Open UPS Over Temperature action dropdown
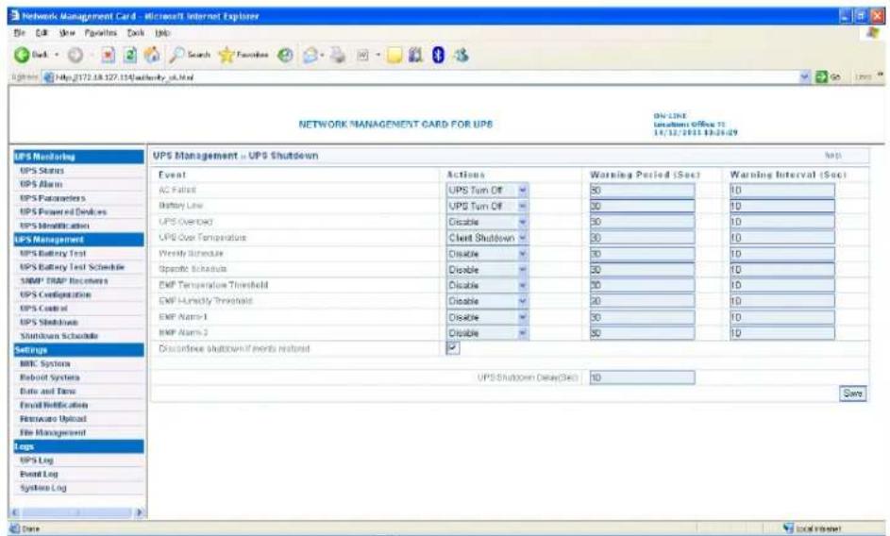This screenshot has height=536, width=890. click(488, 238)
